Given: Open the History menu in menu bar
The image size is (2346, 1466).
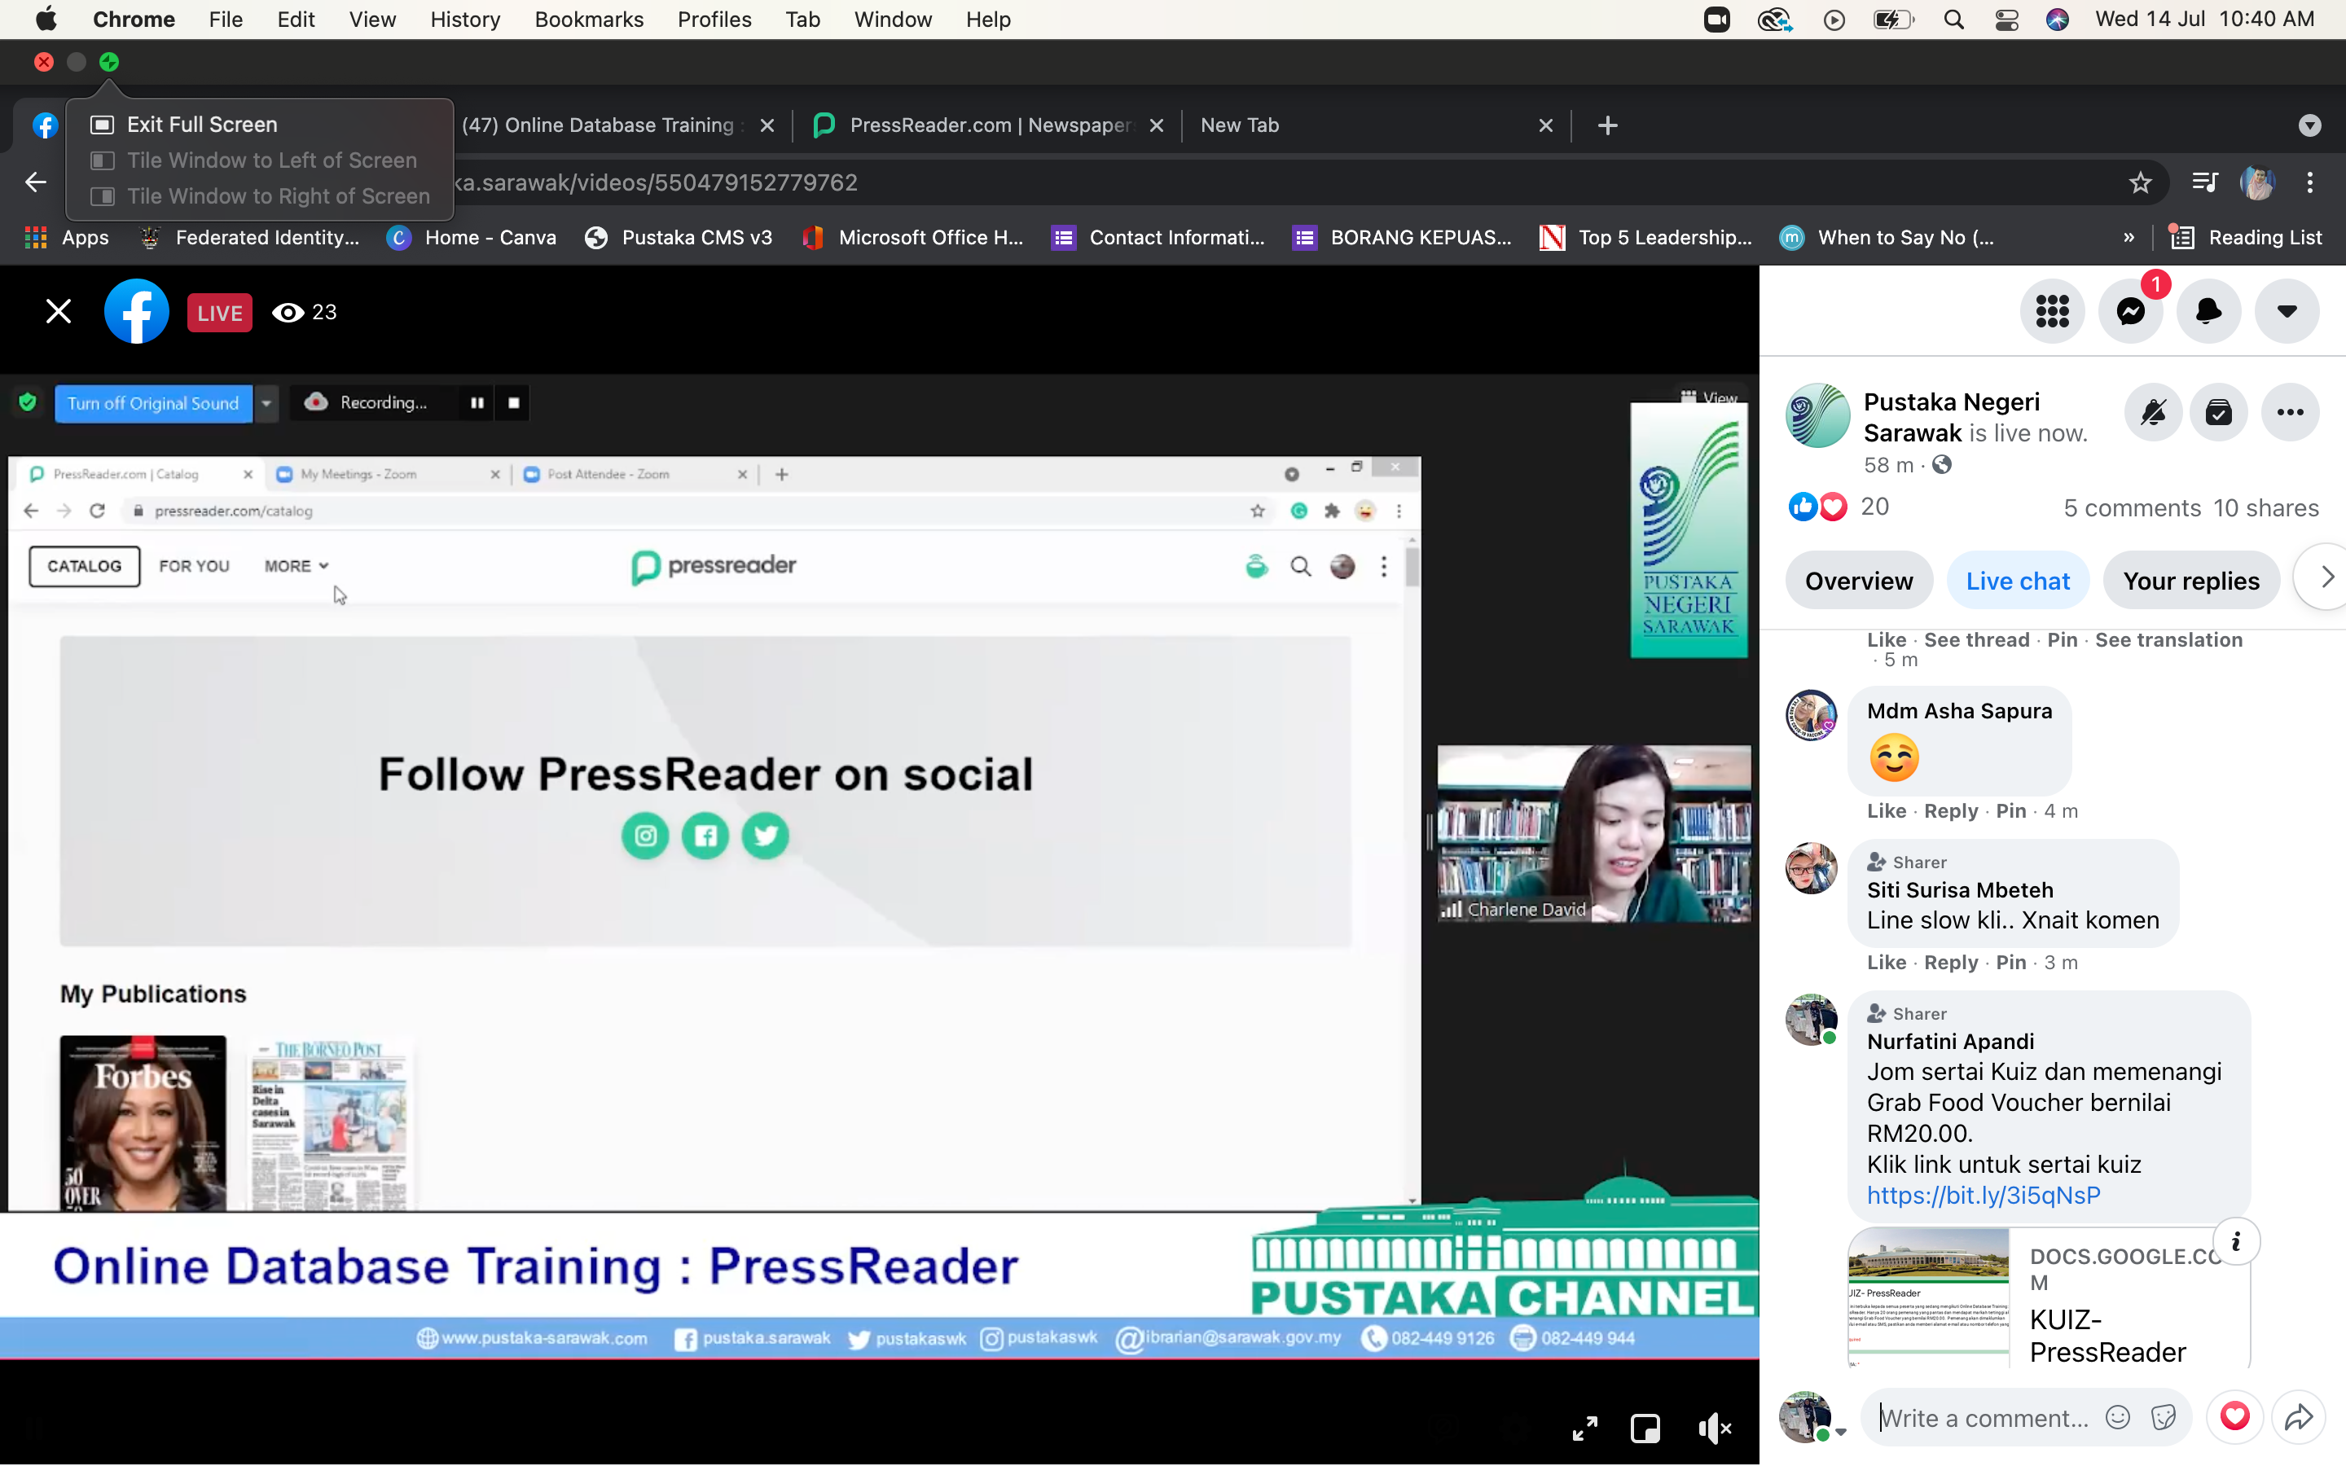Looking at the screenshot, I should (x=464, y=20).
